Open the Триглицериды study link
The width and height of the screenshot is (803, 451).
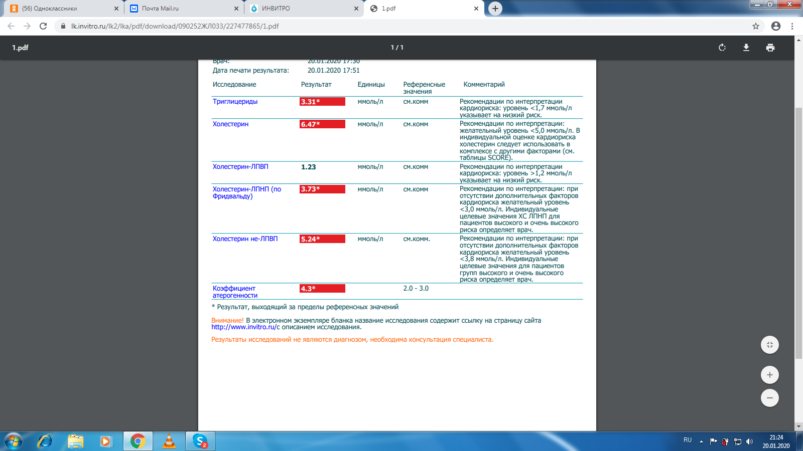[x=235, y=102]
